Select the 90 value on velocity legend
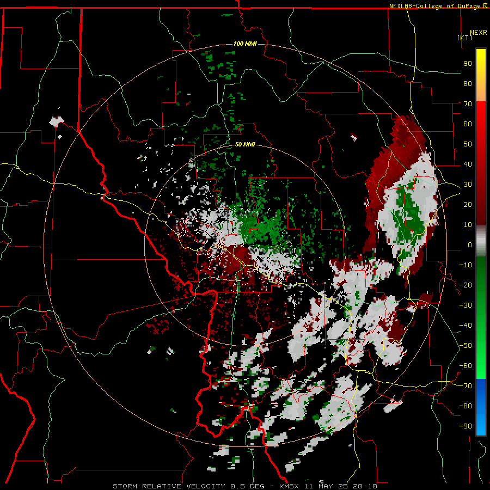 pos(468,64)
